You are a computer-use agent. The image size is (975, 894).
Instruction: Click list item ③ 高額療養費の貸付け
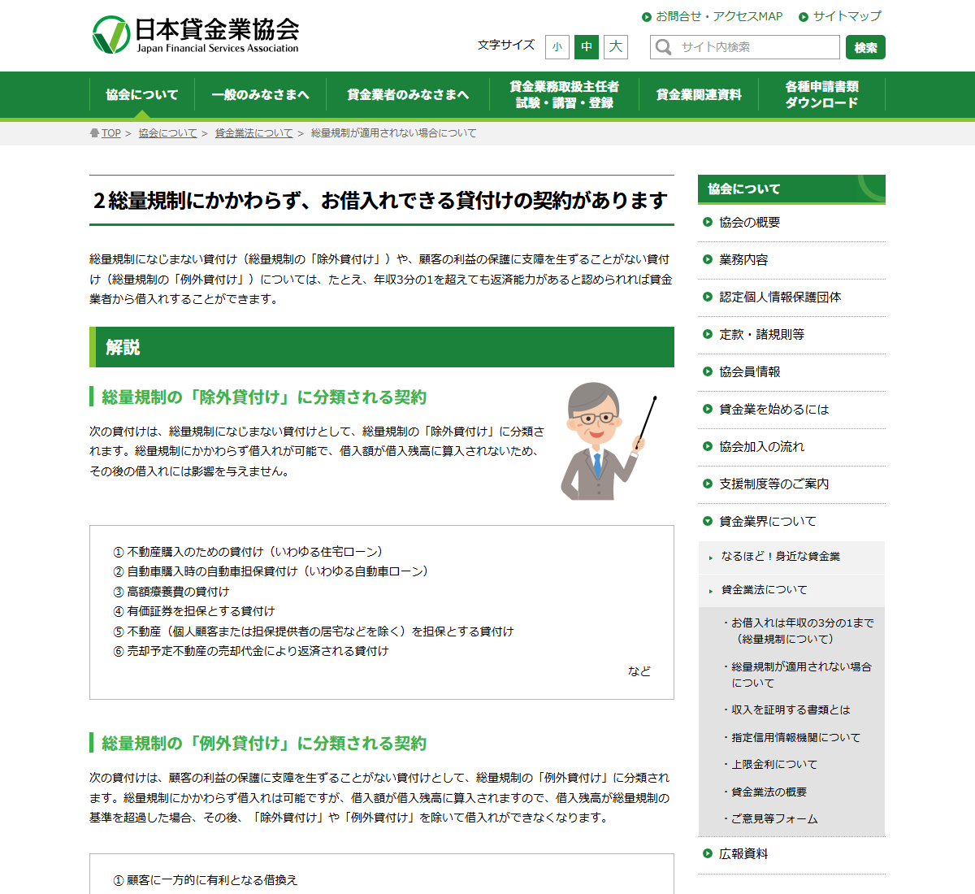click(171, 592)
